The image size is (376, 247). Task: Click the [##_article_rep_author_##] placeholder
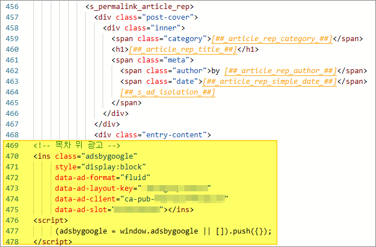[x=280, y=71]
